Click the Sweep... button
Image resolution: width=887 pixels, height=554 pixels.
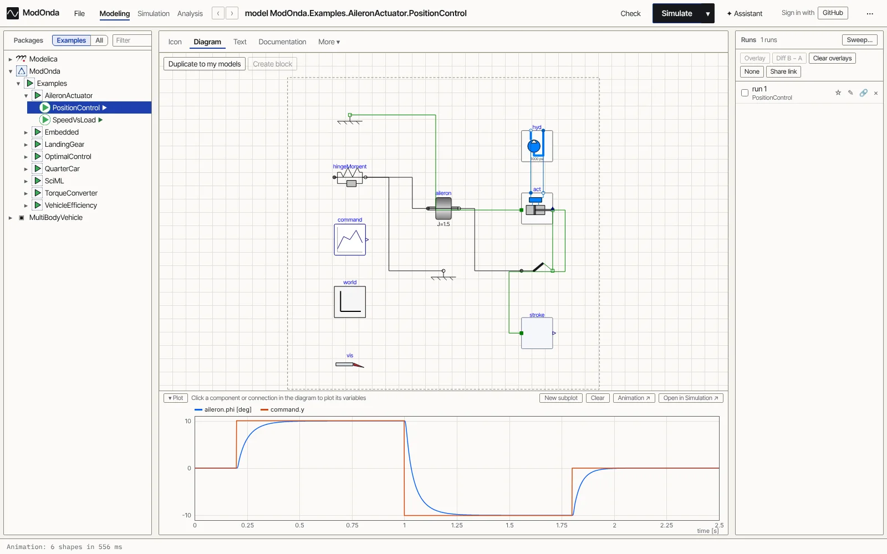tap(860, 40)
